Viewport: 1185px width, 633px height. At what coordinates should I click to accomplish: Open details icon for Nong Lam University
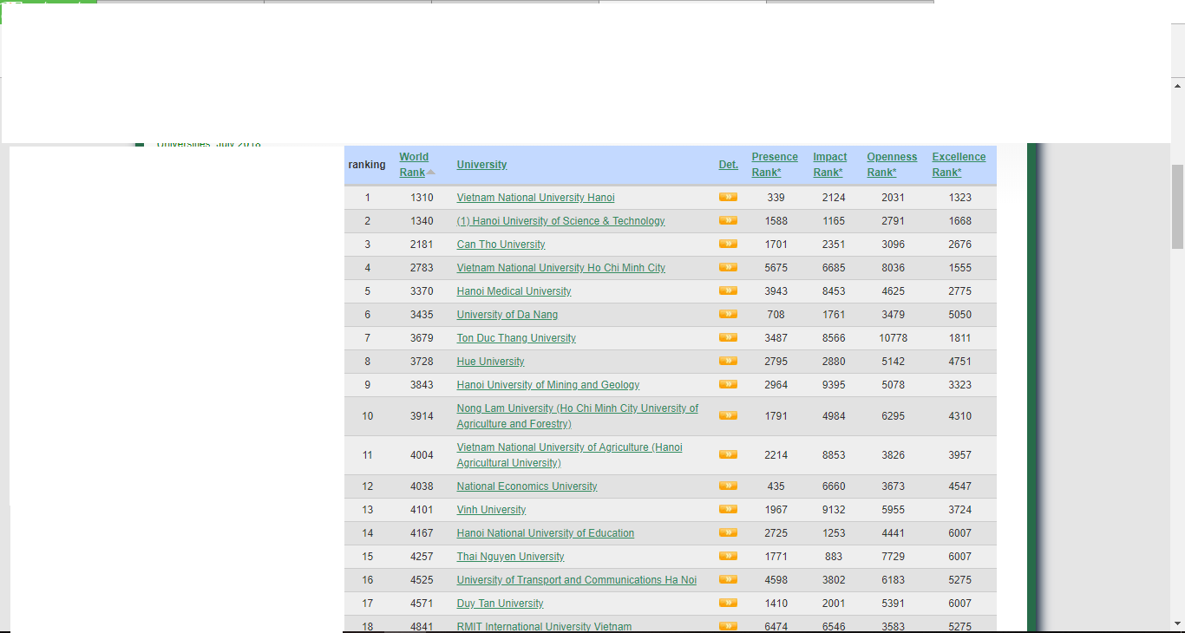pyautogui.click(x=728, y=415)
